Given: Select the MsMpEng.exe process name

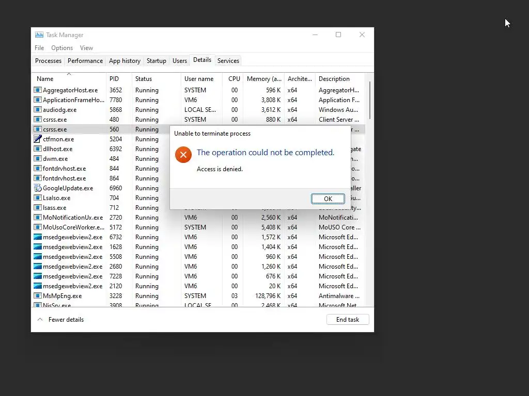Looking at the screenshot, I should tap(62, 295).
